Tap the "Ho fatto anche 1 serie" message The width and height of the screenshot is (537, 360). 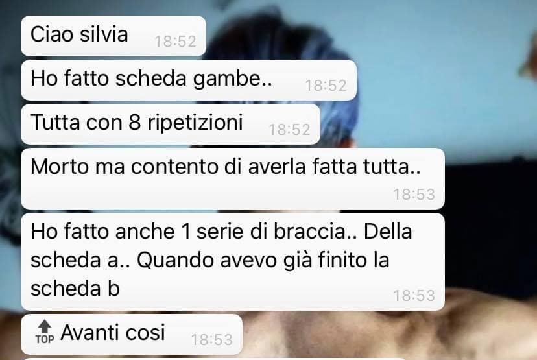pyautogui.click(x=233, y=261)
